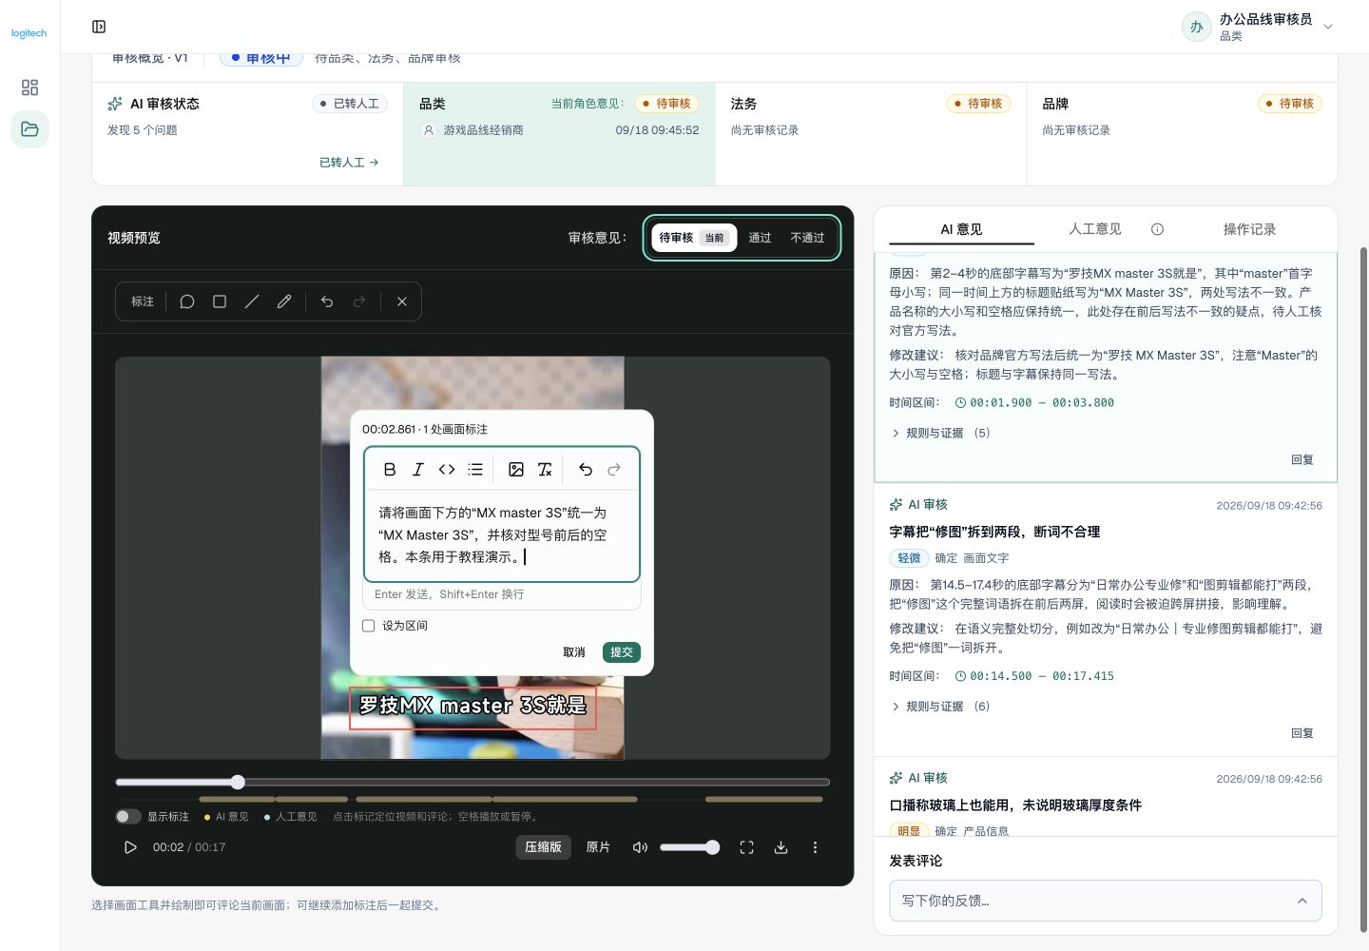Screen dimensions: 1369x951
Task: Play the video
Action: [130, 847]
